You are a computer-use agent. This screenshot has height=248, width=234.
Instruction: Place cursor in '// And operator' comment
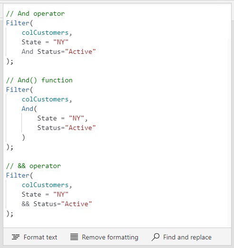point(35,14)
